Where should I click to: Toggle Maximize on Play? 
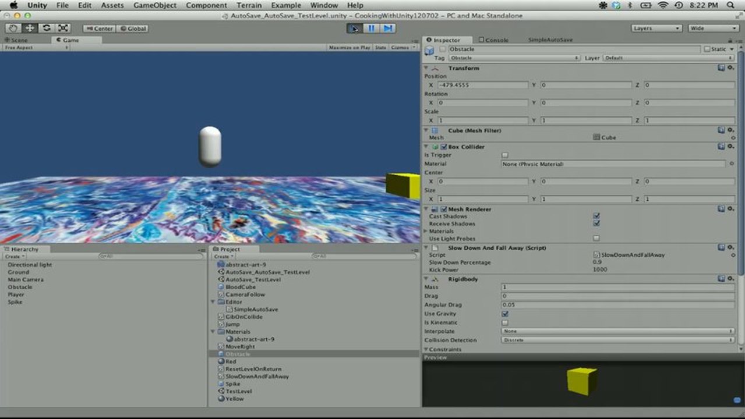pos(349,47)
